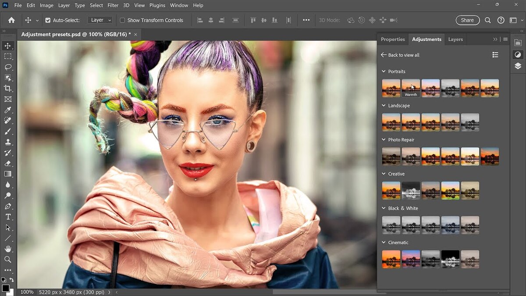Apply the Warmth preset thumbnail
This screenshot has height=296, width=526.
tap(411, 88)
